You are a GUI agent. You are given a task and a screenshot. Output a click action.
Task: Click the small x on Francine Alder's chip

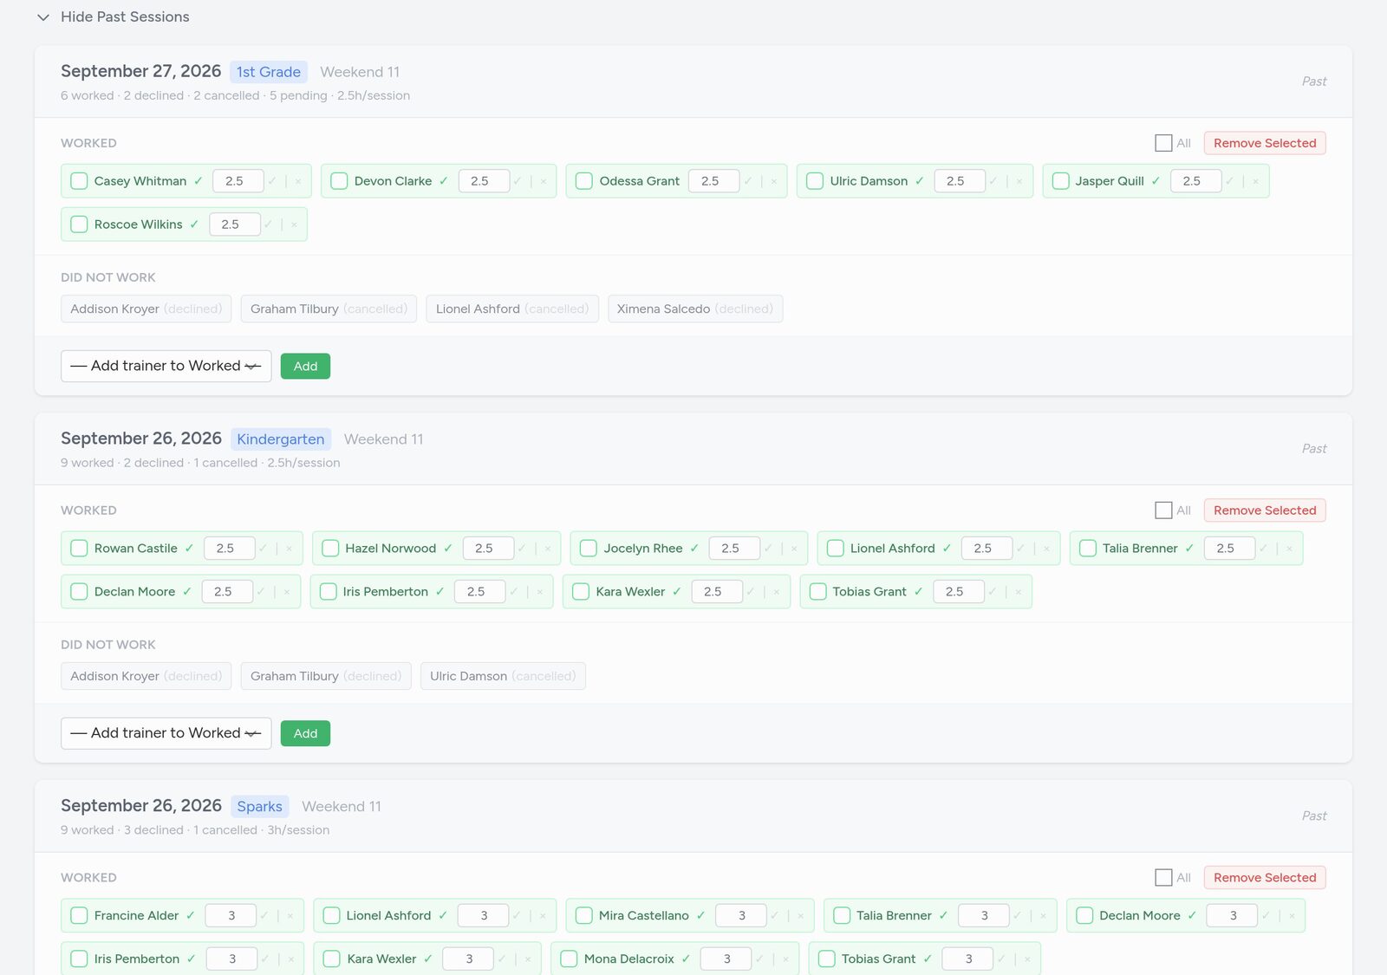click(290, 916)
